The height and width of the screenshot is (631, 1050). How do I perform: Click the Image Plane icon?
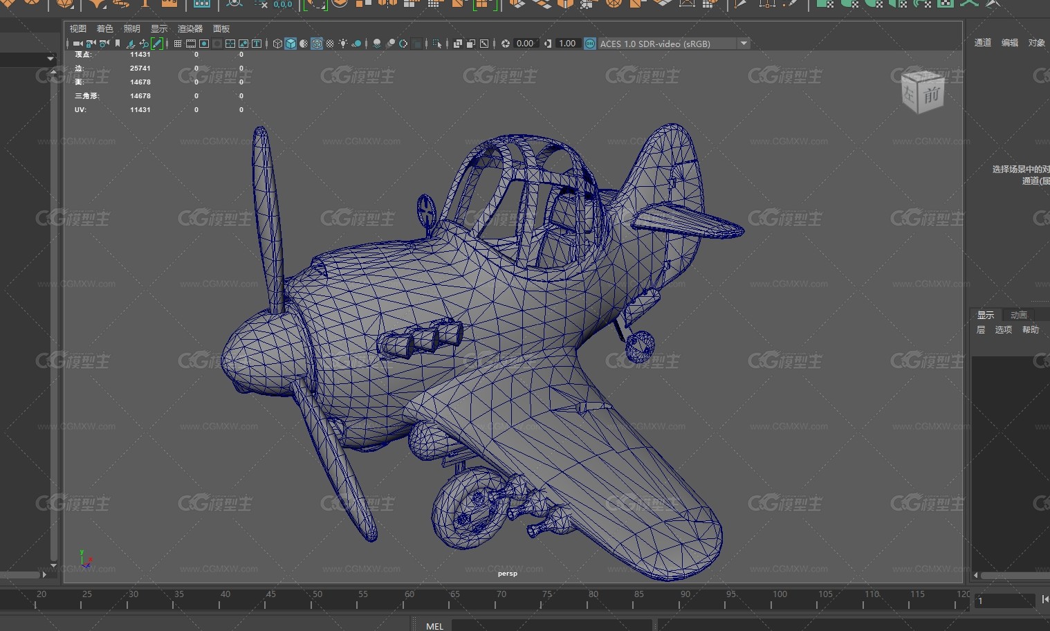130,44
